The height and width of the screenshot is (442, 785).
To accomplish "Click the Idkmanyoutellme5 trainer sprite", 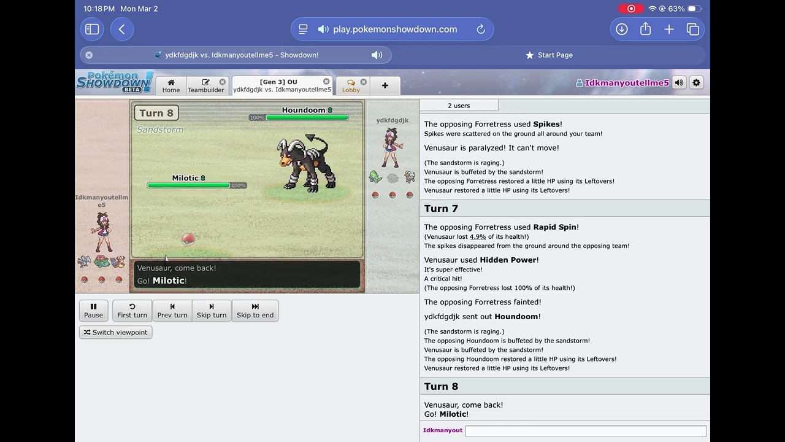I will pyautogui.click(x=102, y=232).
